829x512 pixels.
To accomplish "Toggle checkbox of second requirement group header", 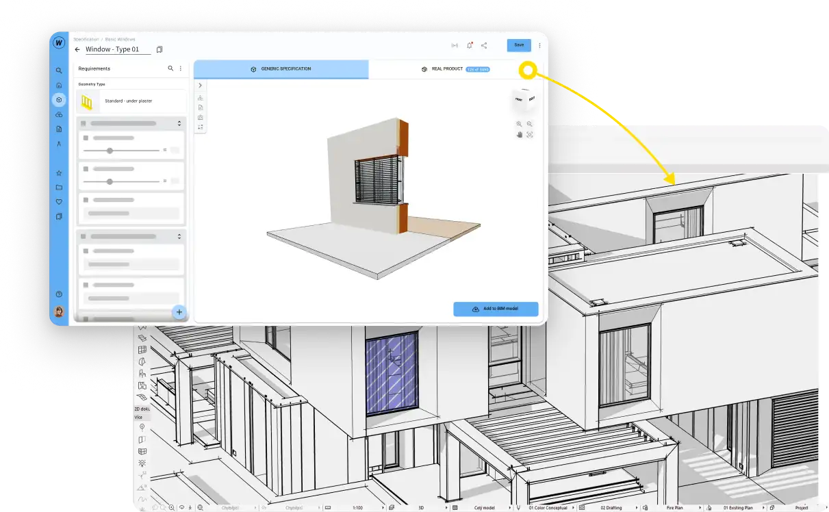I will point(84,236).
